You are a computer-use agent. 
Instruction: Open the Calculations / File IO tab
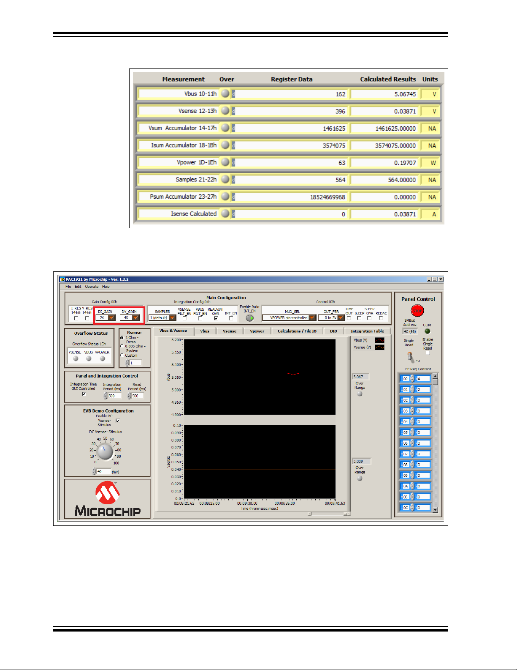pyautogui.click(x=297, y=331)
